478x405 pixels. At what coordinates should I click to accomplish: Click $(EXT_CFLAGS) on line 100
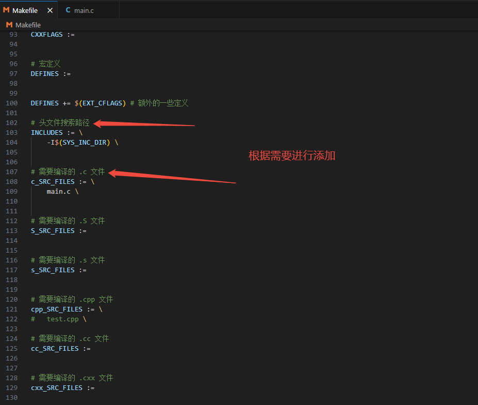coord(101,103)
